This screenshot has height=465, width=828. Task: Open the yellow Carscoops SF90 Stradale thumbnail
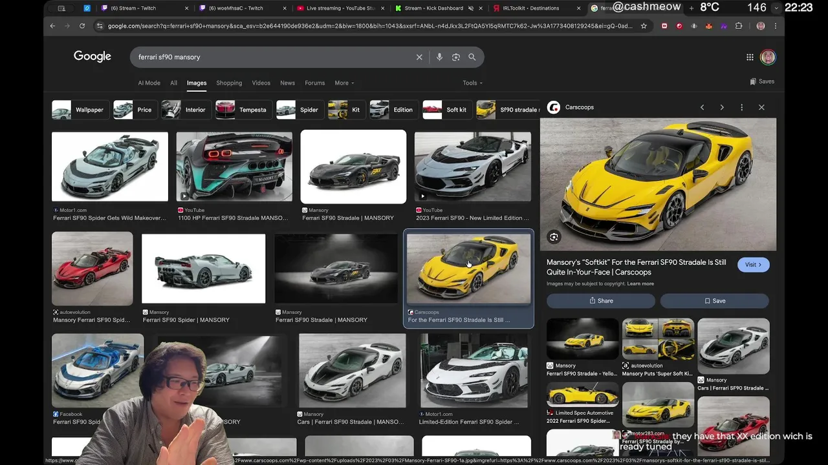469,269
